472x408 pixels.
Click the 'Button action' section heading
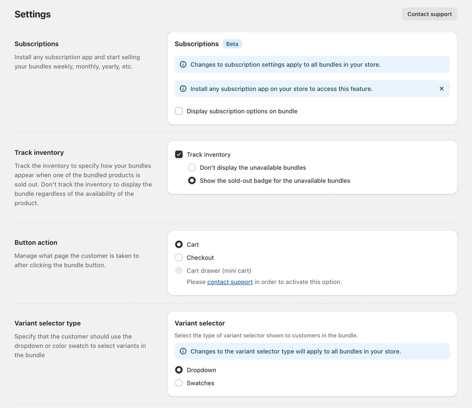tap(36, 242)
